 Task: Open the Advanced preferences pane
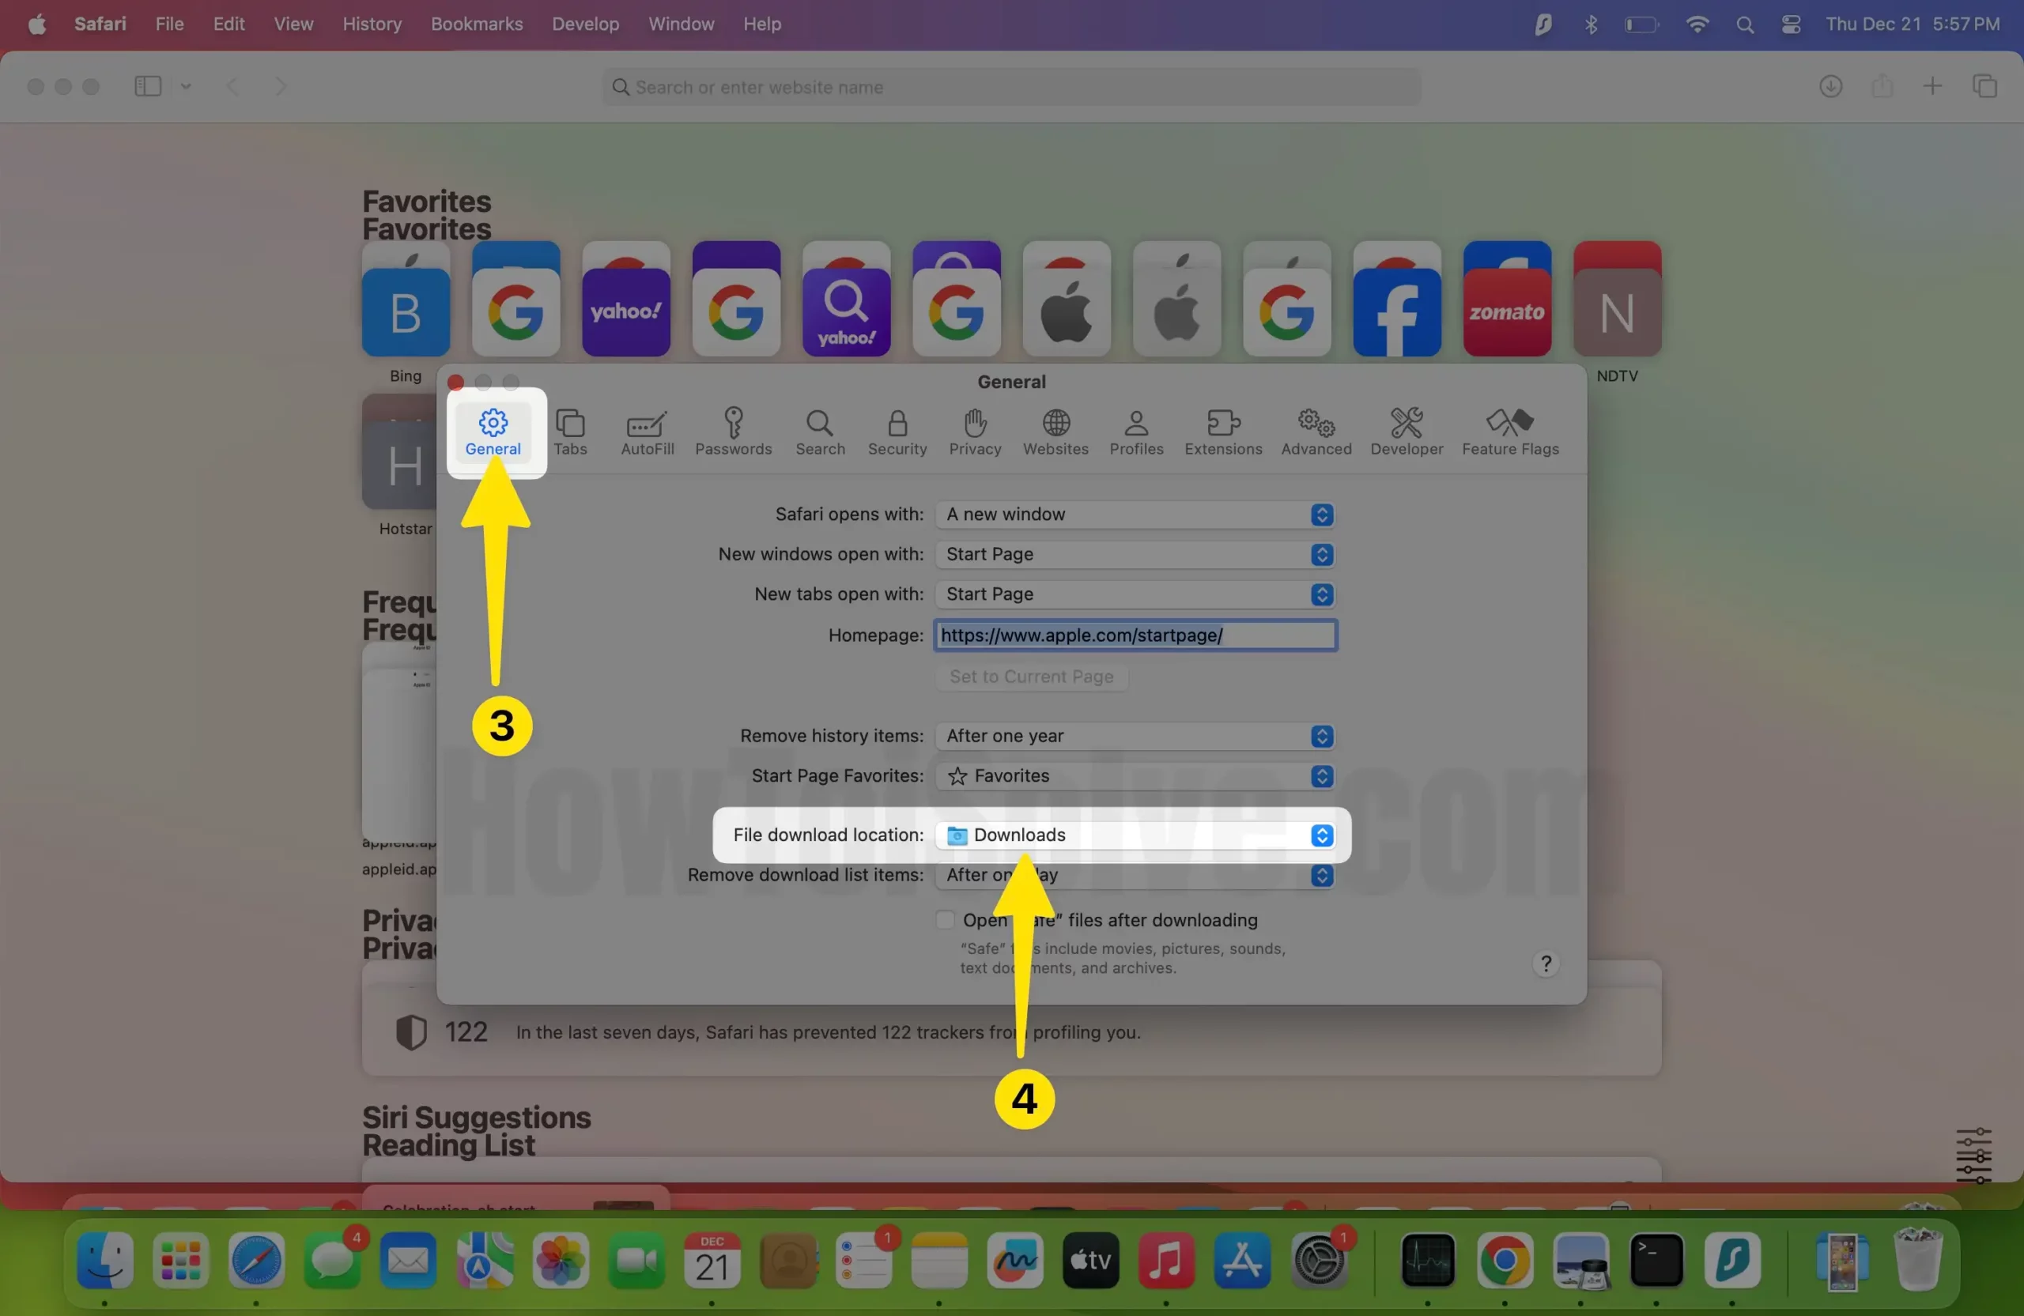pos(1316,432)
